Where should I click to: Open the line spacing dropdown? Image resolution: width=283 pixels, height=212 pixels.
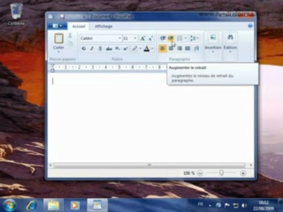coord(195,38)
